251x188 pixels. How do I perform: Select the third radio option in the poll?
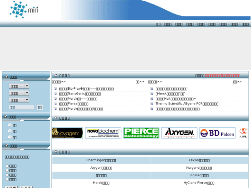click(7, 175)
